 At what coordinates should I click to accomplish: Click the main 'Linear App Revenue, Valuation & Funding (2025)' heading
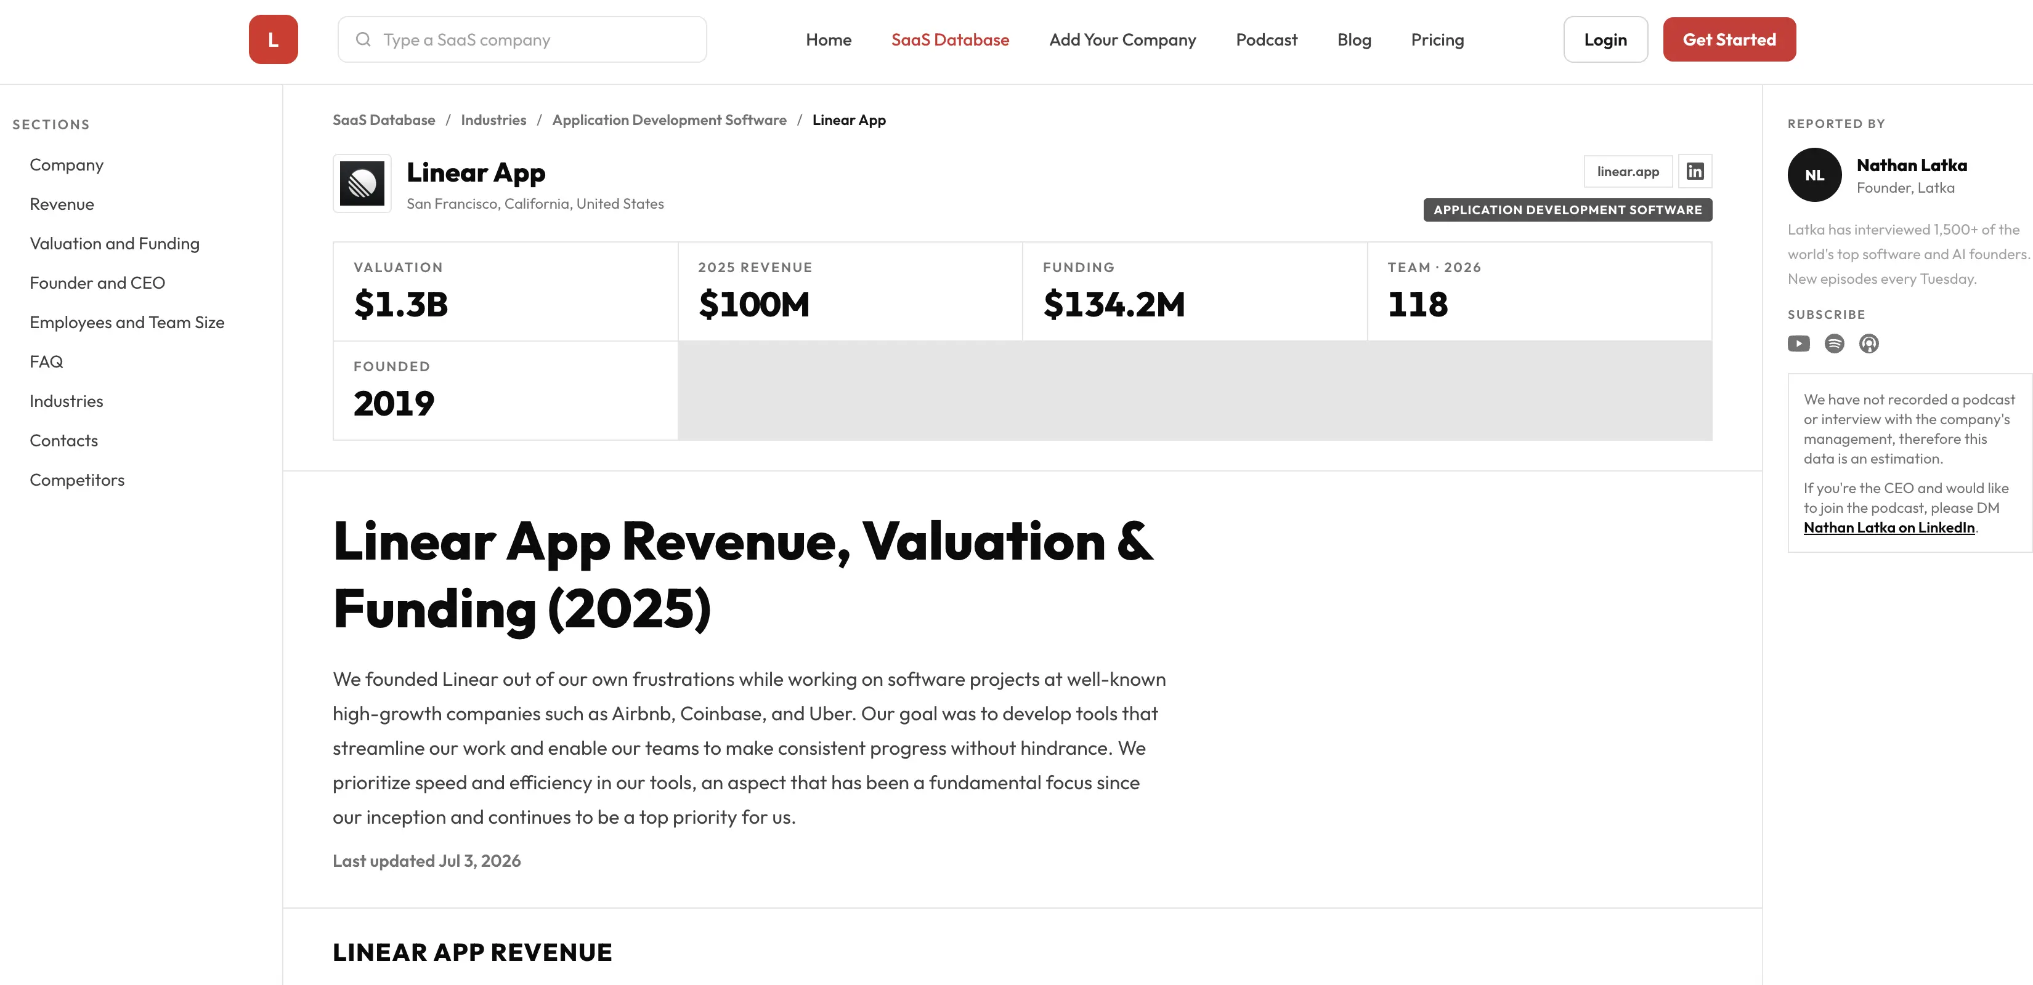(x=742, y=575)
